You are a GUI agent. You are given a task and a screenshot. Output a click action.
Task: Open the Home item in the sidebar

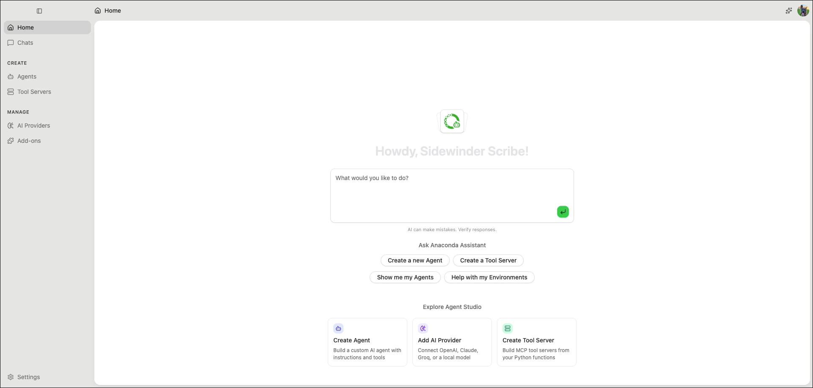point(47,27)
